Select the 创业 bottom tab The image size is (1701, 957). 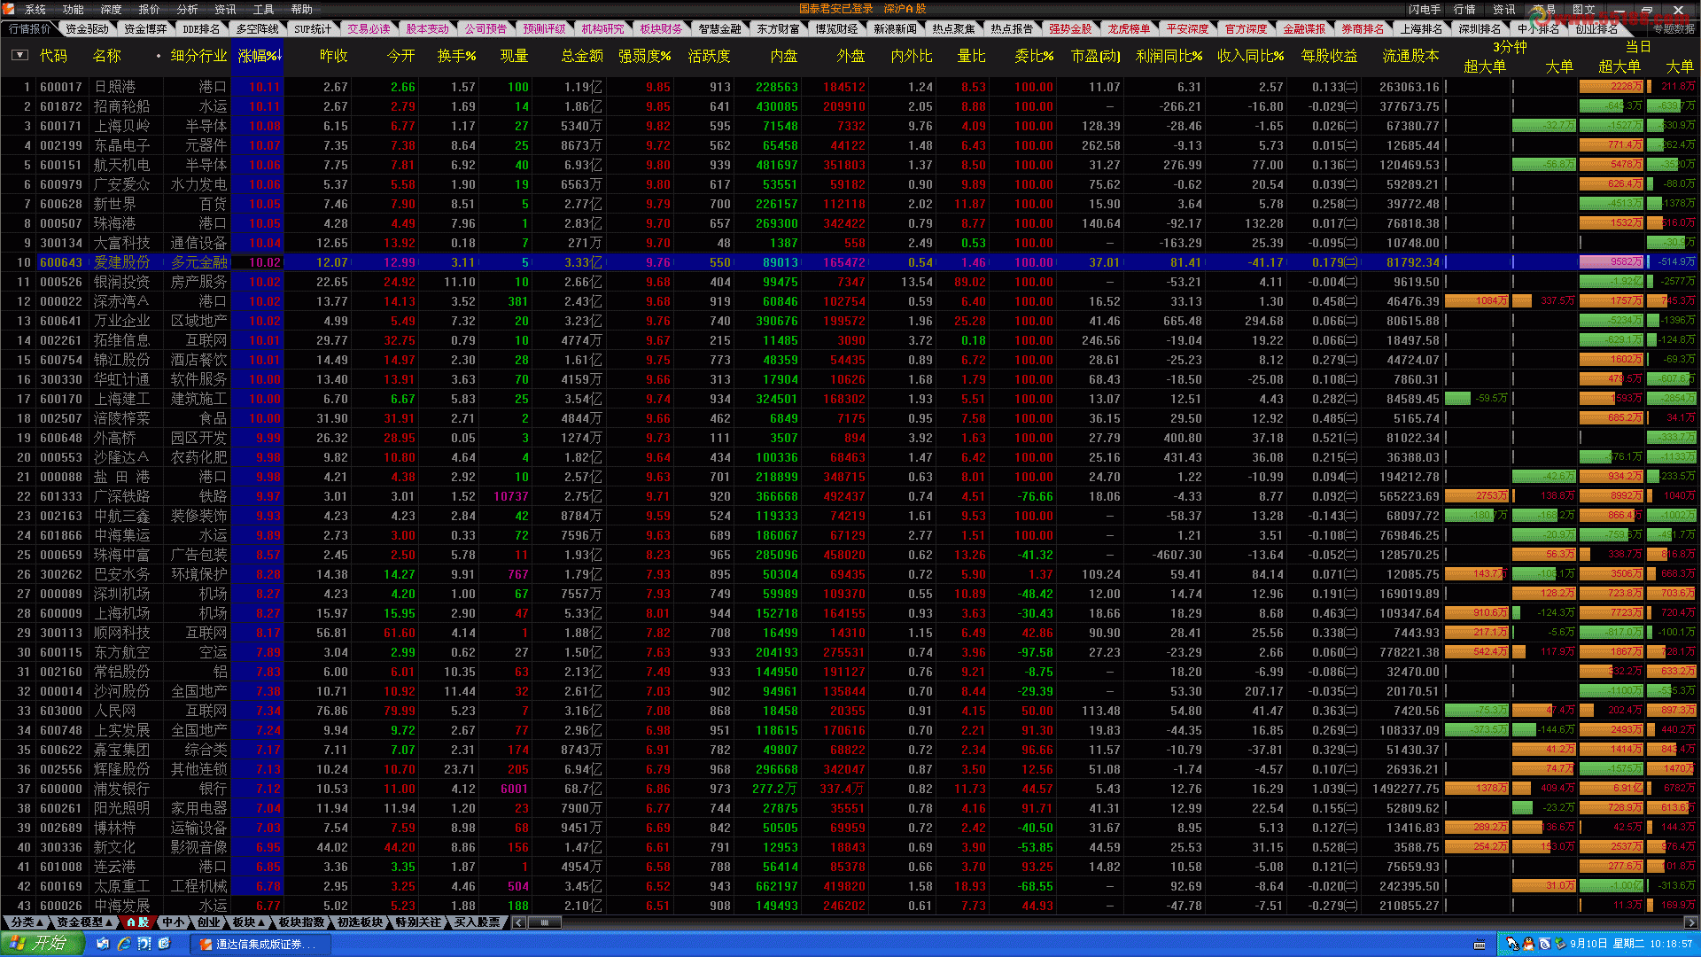tap(208, 922)
